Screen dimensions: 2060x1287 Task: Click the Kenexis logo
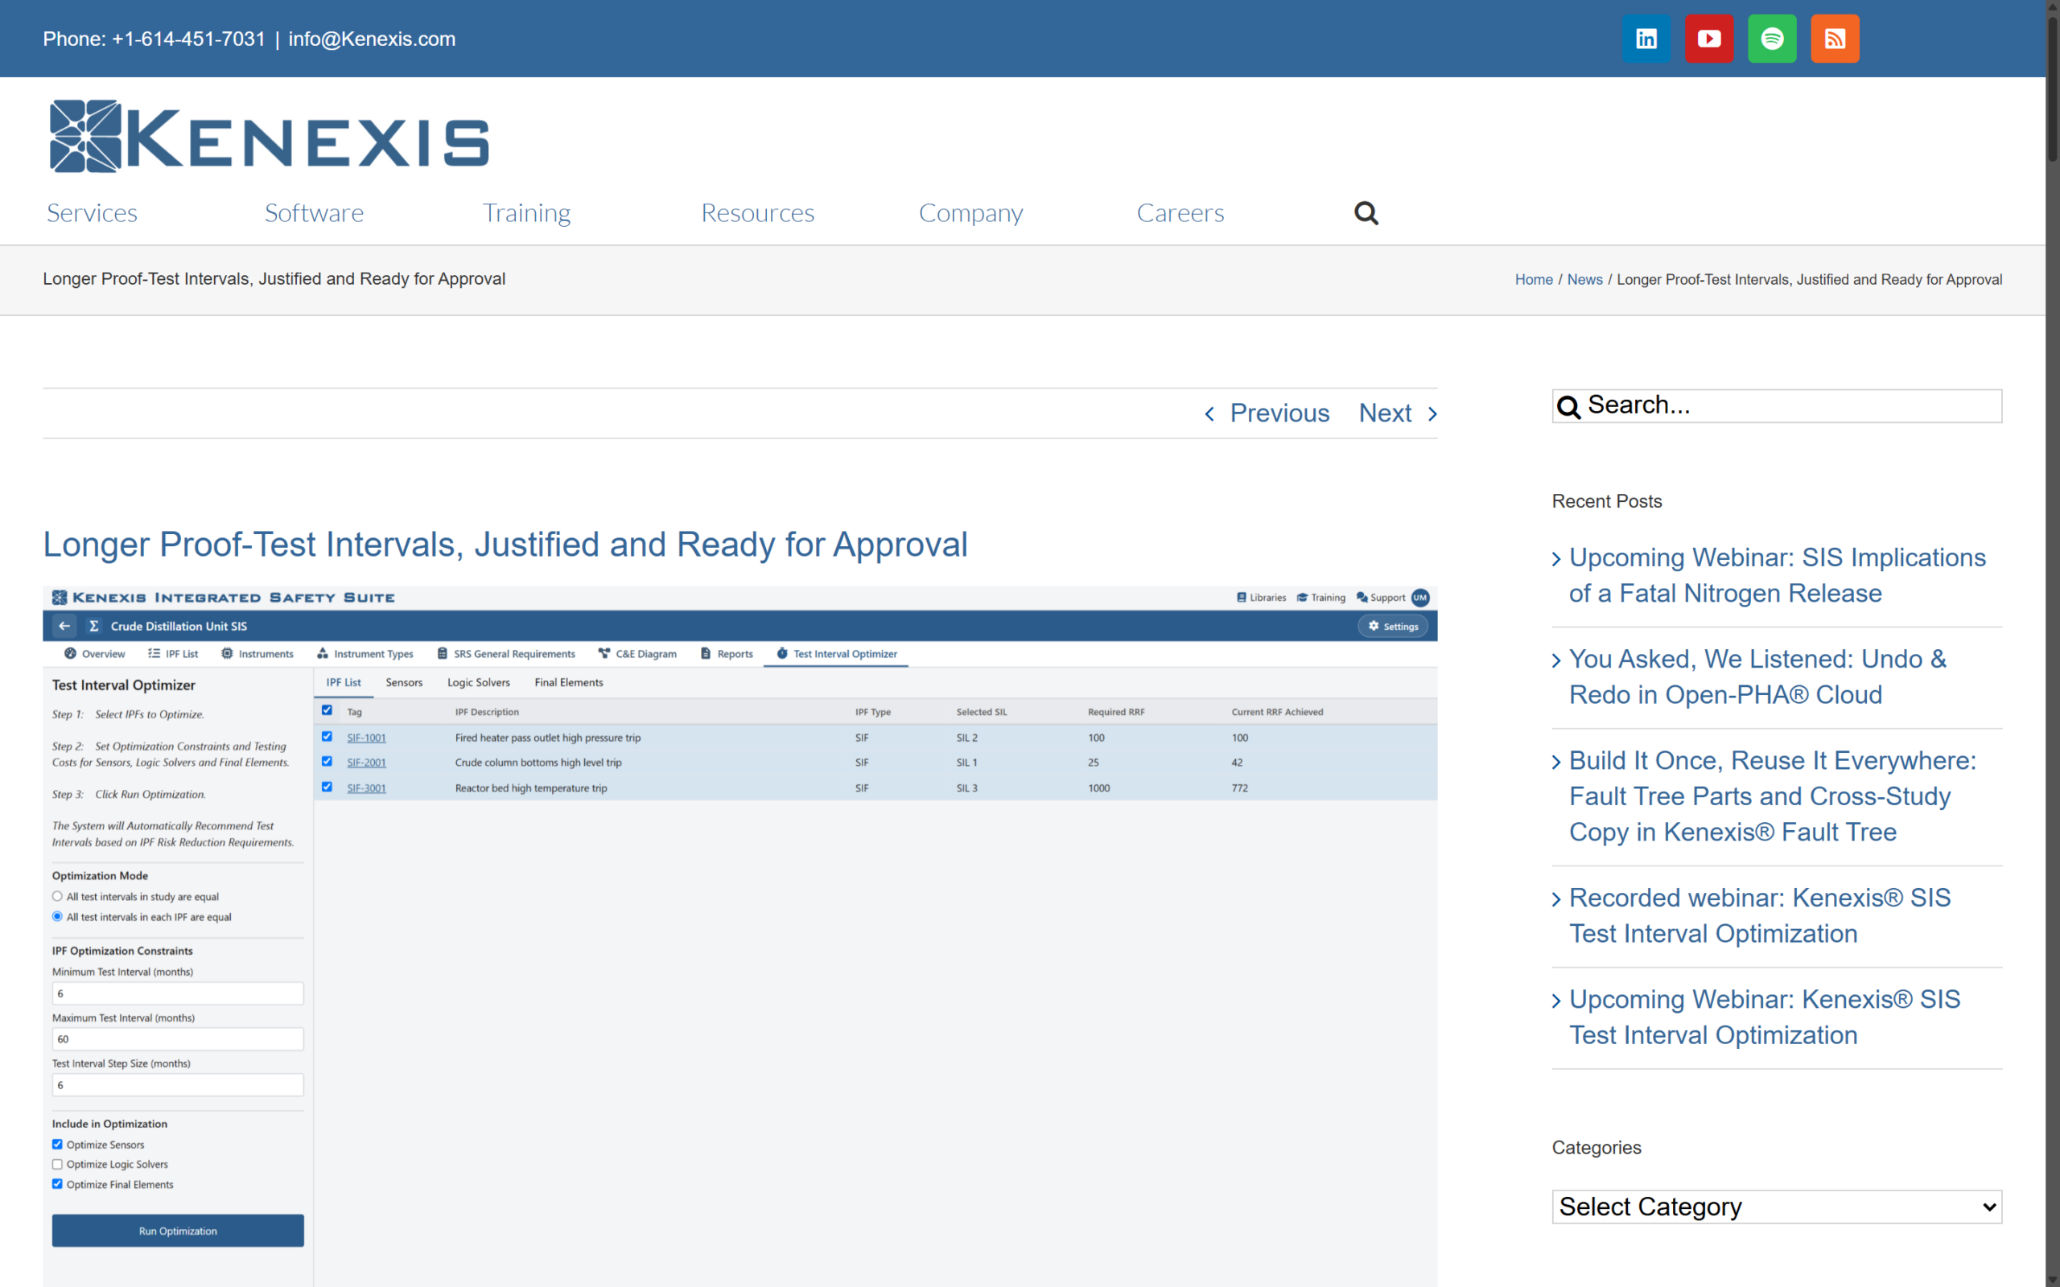pyautogui.click(x=269, y=136)
